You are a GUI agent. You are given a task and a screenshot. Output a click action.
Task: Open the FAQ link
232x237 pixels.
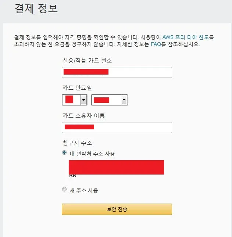click(x=156, y=45)
